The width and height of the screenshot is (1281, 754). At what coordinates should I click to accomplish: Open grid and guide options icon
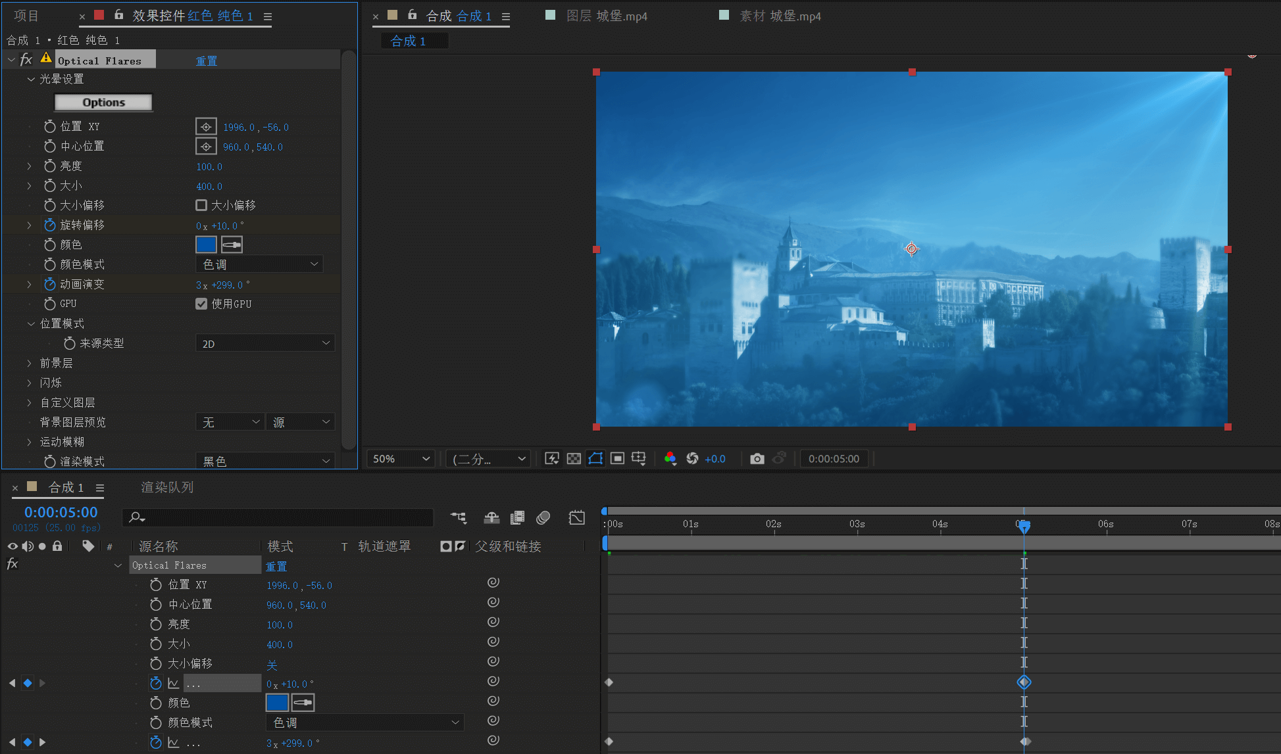click(x=639, y=458)
